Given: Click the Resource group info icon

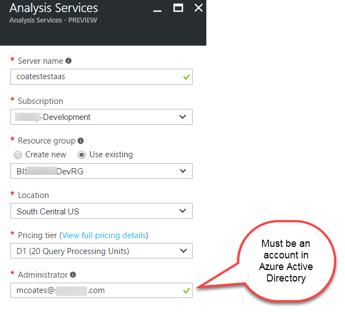Looking at the screenshot, I should point(81,141).
